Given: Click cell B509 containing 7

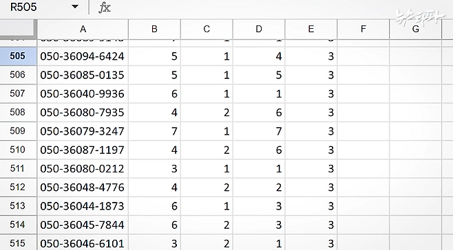Looking at the screenshot, I should pyautogui.click(x=155, y=131).
